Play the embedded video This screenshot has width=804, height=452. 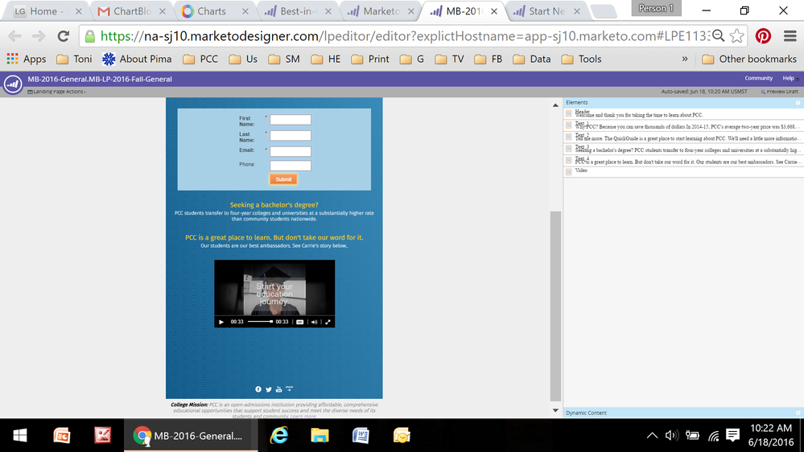(x=221, y=322)
